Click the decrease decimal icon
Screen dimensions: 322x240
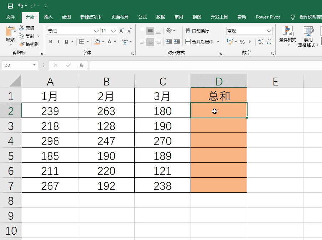269,42
